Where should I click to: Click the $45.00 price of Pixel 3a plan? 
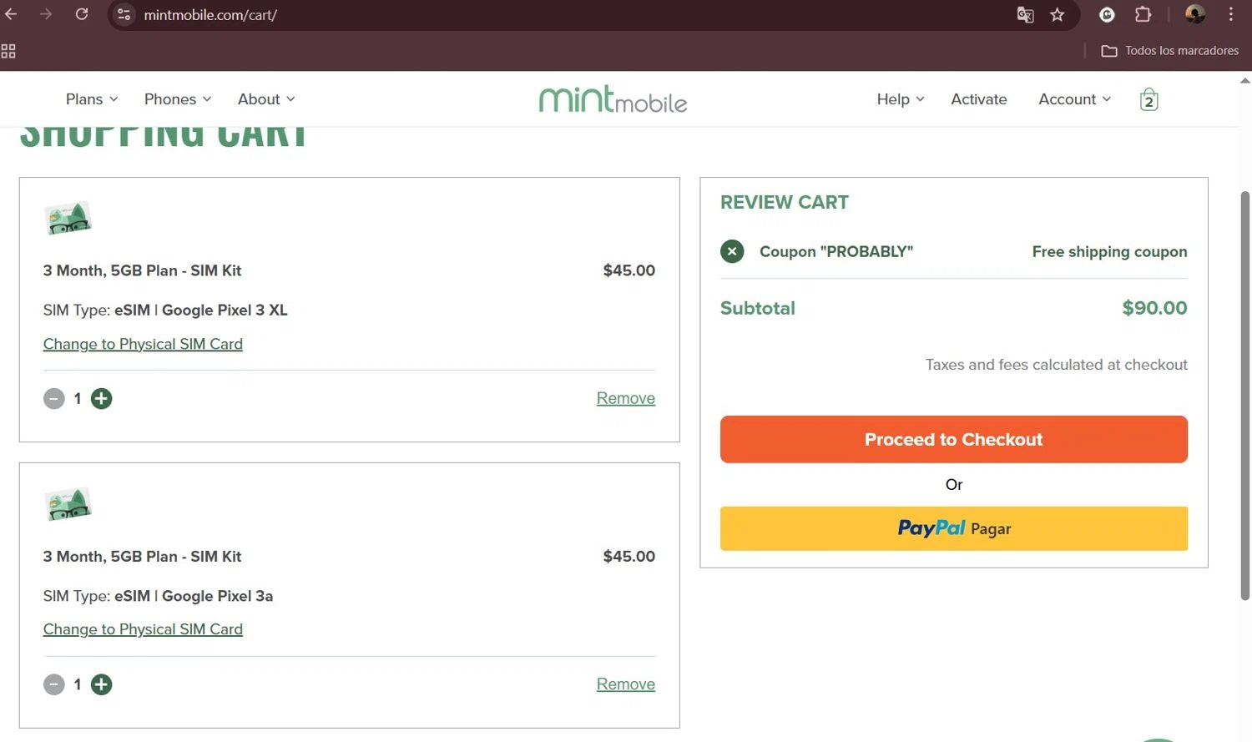(x=629, y=556)
